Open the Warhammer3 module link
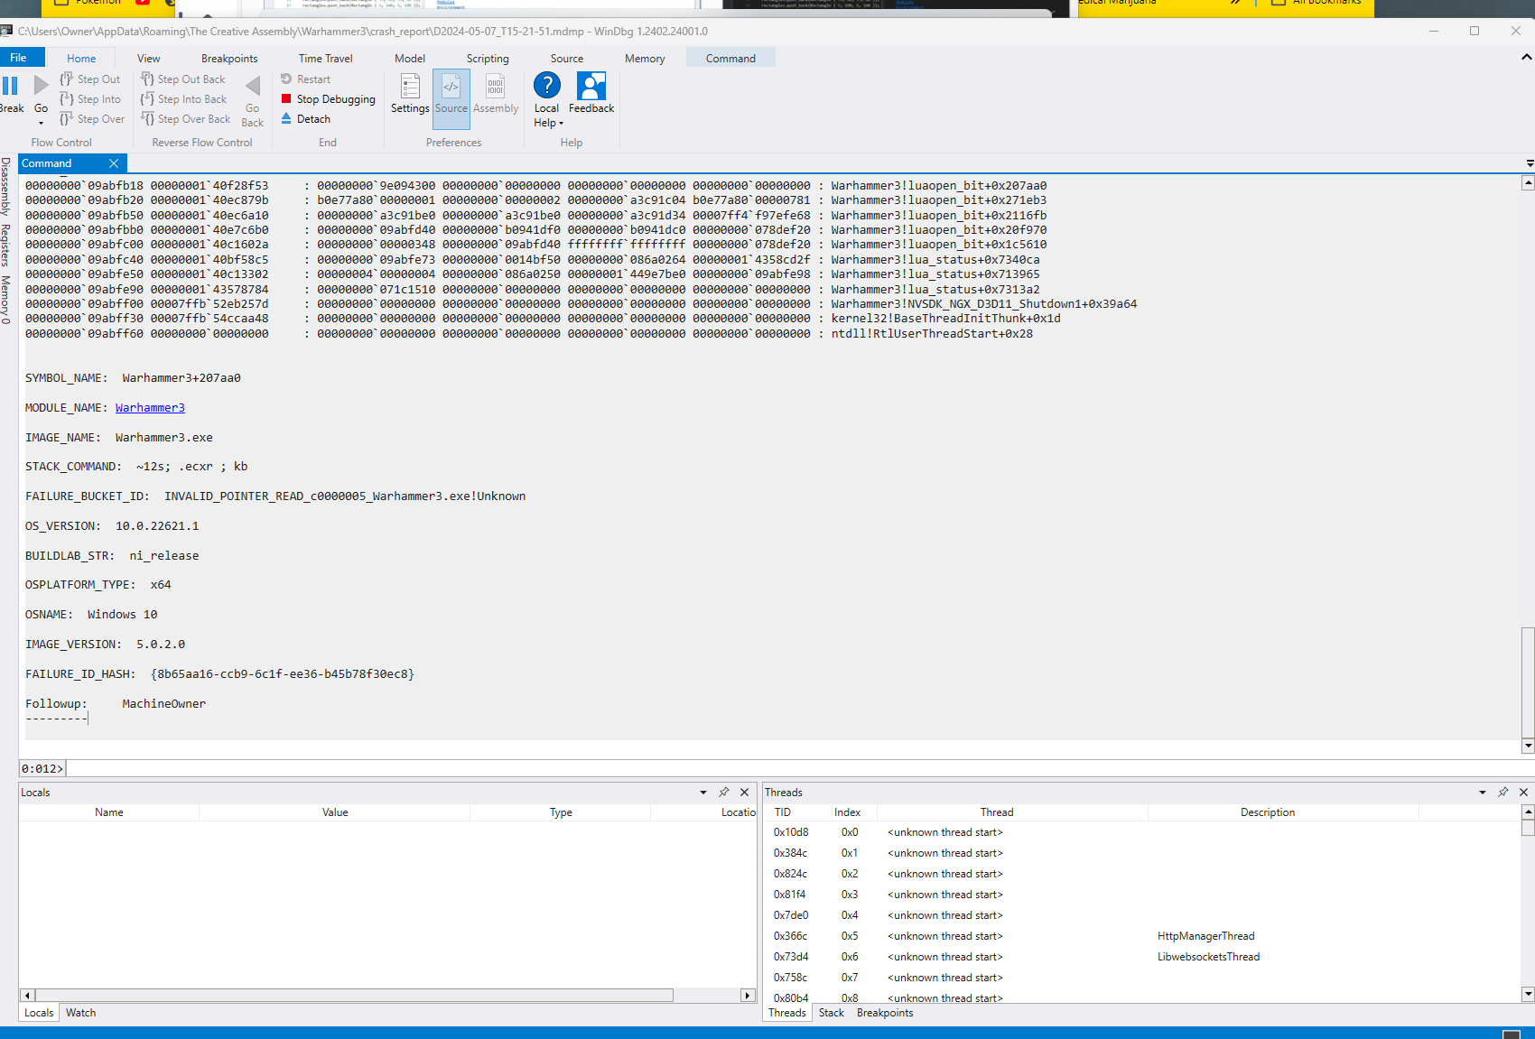 (x=150, y=408)
